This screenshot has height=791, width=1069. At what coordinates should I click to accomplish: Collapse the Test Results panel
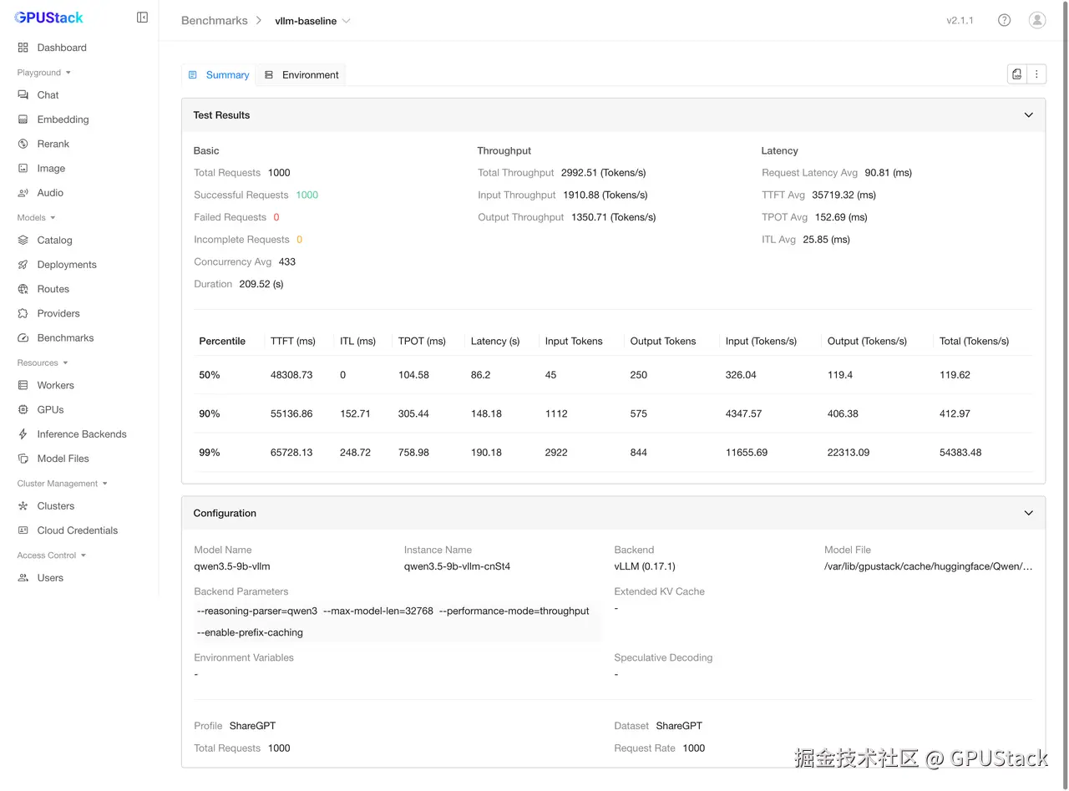tap(1028, 115)
